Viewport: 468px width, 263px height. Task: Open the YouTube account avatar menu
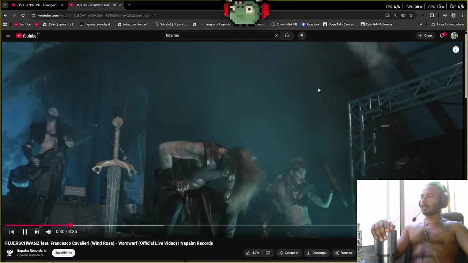[454, 35]
